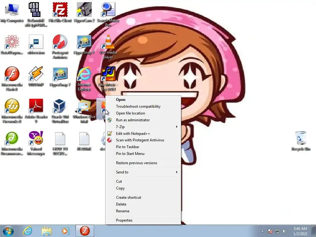Screen dimensions: 316x237
Task: Choose Delete from the context menu
Action: tap(143, 204)
